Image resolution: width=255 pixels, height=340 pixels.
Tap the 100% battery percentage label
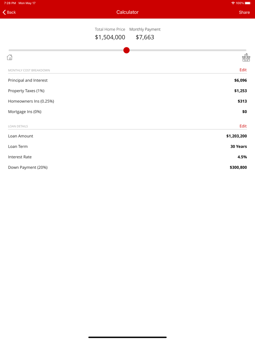(x=241, y=3)
